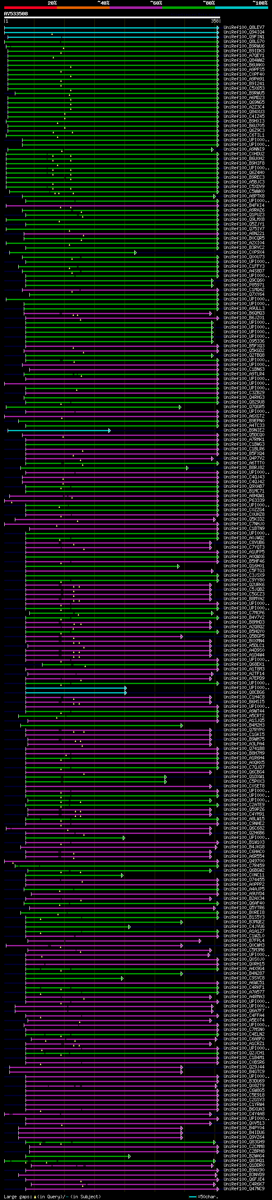272x1200 pixels.
Task: Click the UniRef100_Q84WW2 label
Action: pyautogui.click(x=244, y=60)
